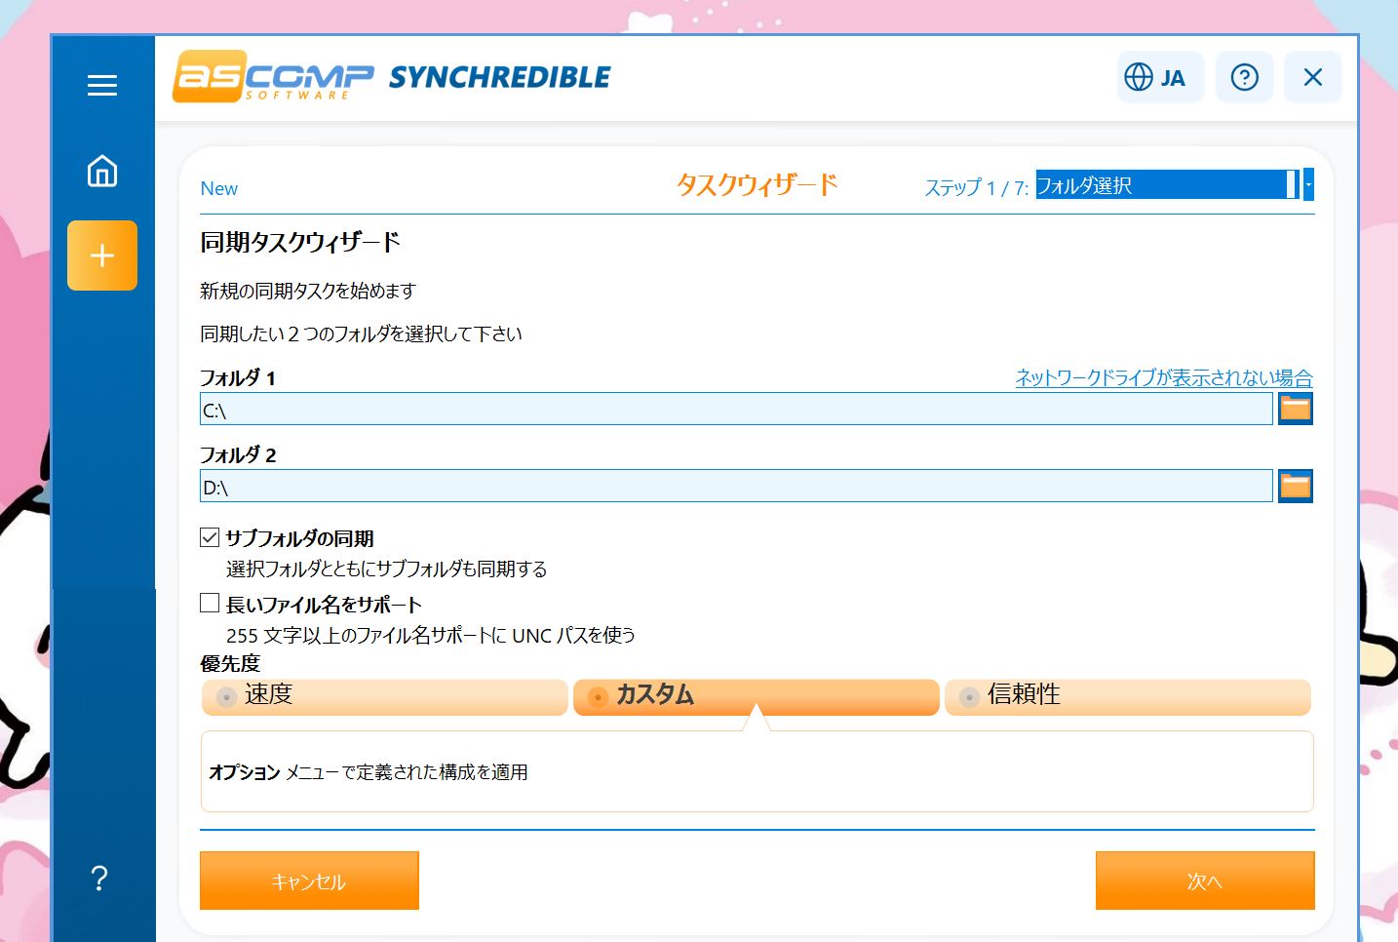Image resolution: width=1398 pixels, height=942 pixels.
Task: Click the Home icon in the sidebar
Action: coord(101,171)
